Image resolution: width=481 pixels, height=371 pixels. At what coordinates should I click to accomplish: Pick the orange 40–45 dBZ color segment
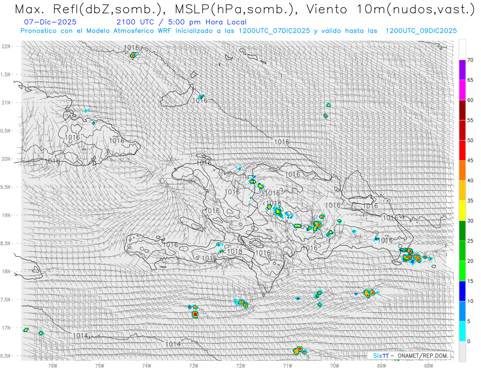(x=462, y=170)
